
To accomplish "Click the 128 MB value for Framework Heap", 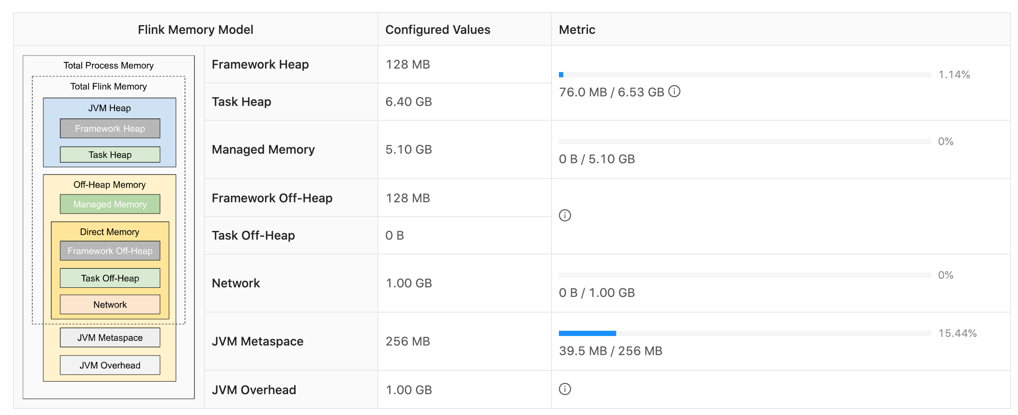I will 407,64.
